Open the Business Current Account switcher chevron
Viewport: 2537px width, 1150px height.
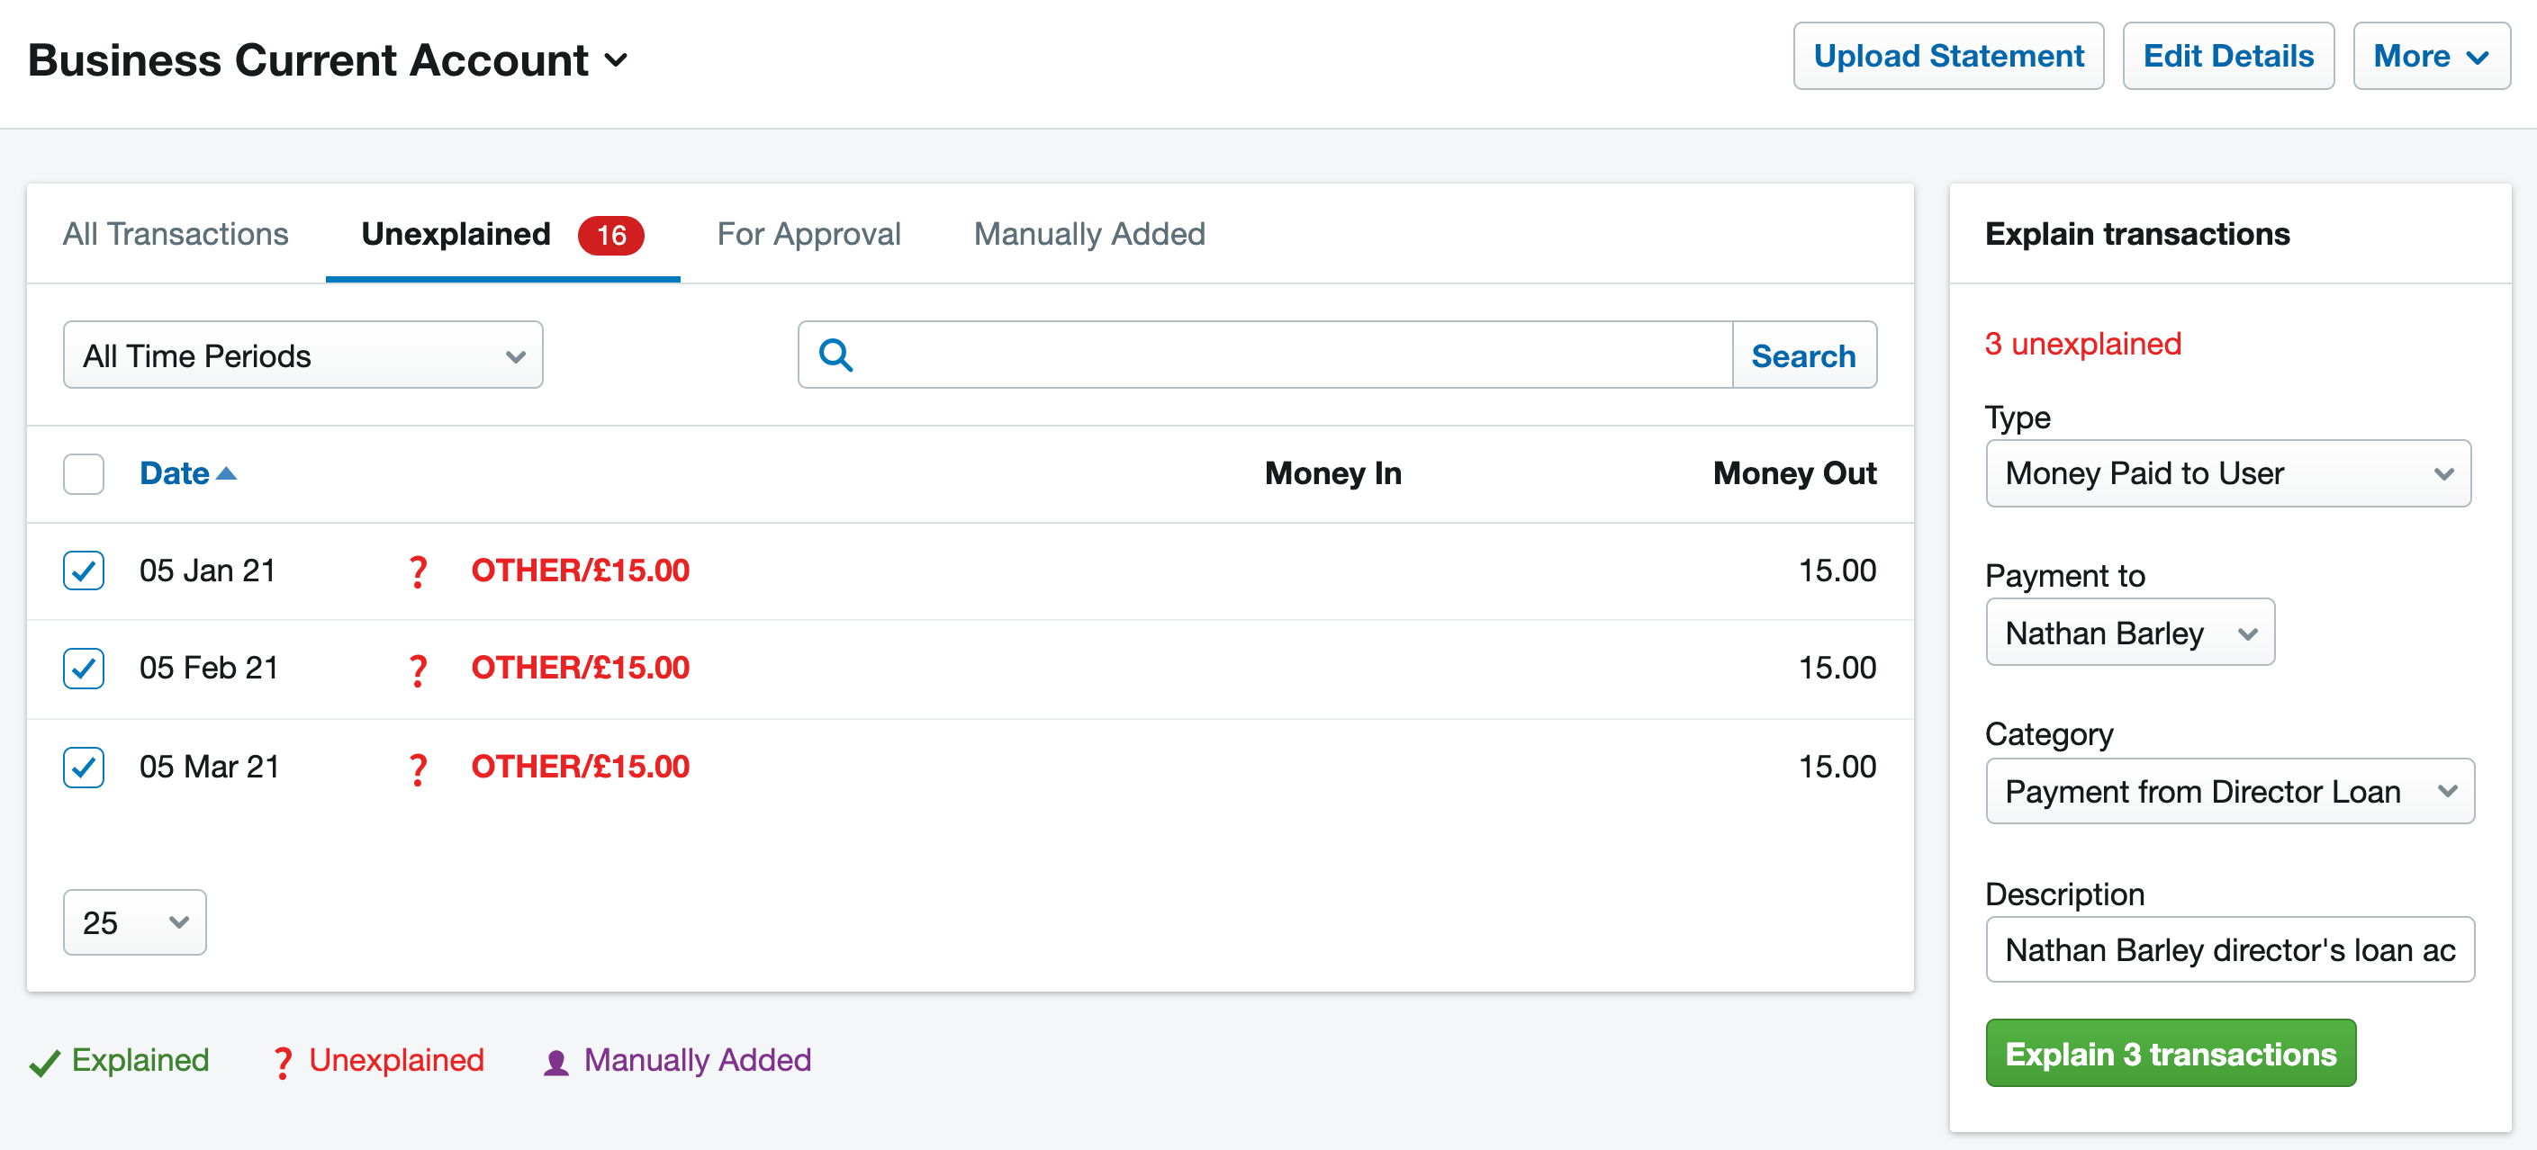(x=617, y=60)
